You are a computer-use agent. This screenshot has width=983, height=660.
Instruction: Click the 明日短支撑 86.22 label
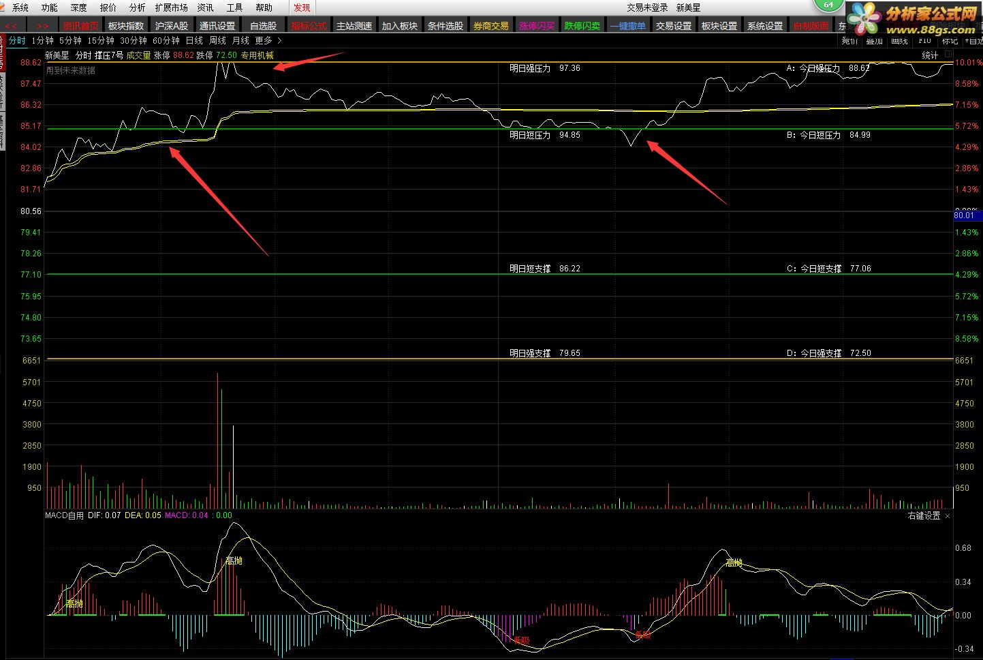[x=545, y=269]
